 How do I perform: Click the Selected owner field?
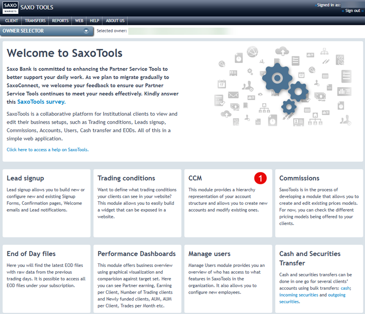[x=178, y=31]
